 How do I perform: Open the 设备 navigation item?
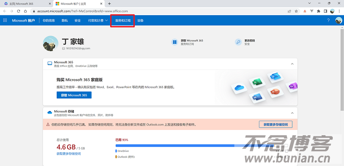[x=141, y=20]
